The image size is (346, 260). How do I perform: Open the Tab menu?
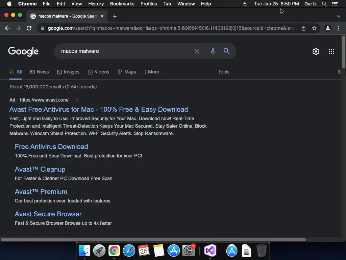coord(167,4)
